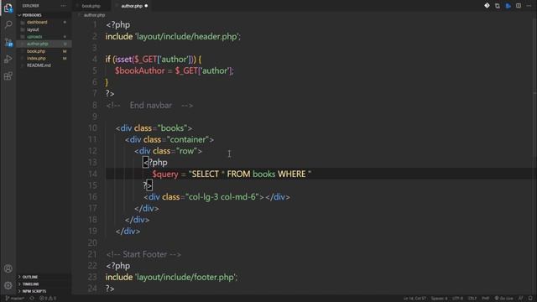Click the include header.php statement on line 2
The image size is (537, 302).
click(173, 36)
